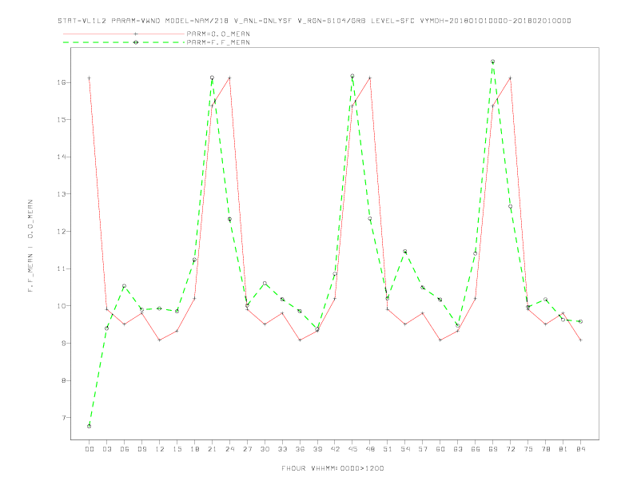The width and height of the screenshot is (633, 489).
Task: Select the red solid legend line sample
Action: click(124, 34)
